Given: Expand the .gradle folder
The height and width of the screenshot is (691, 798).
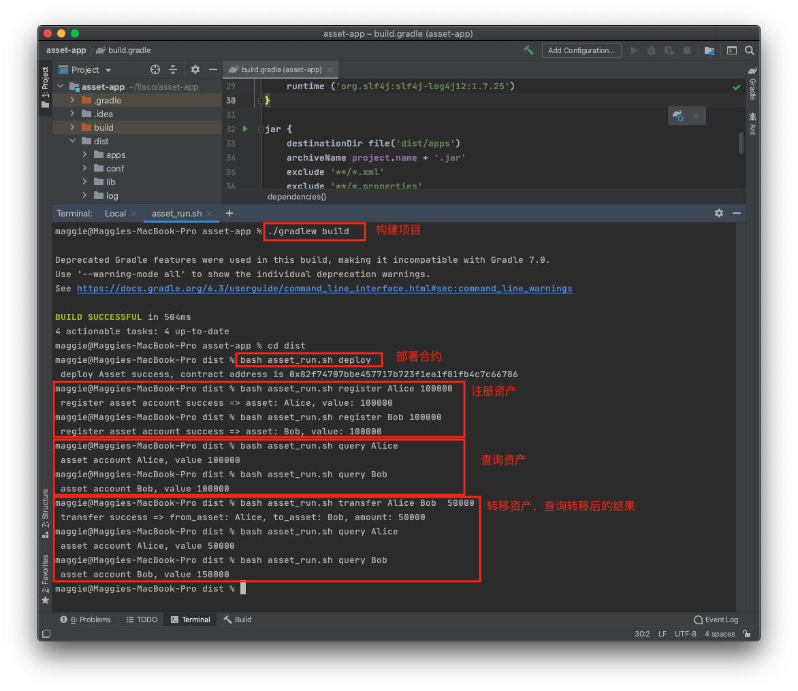Looking at the screenshot, I should [72, 100].
